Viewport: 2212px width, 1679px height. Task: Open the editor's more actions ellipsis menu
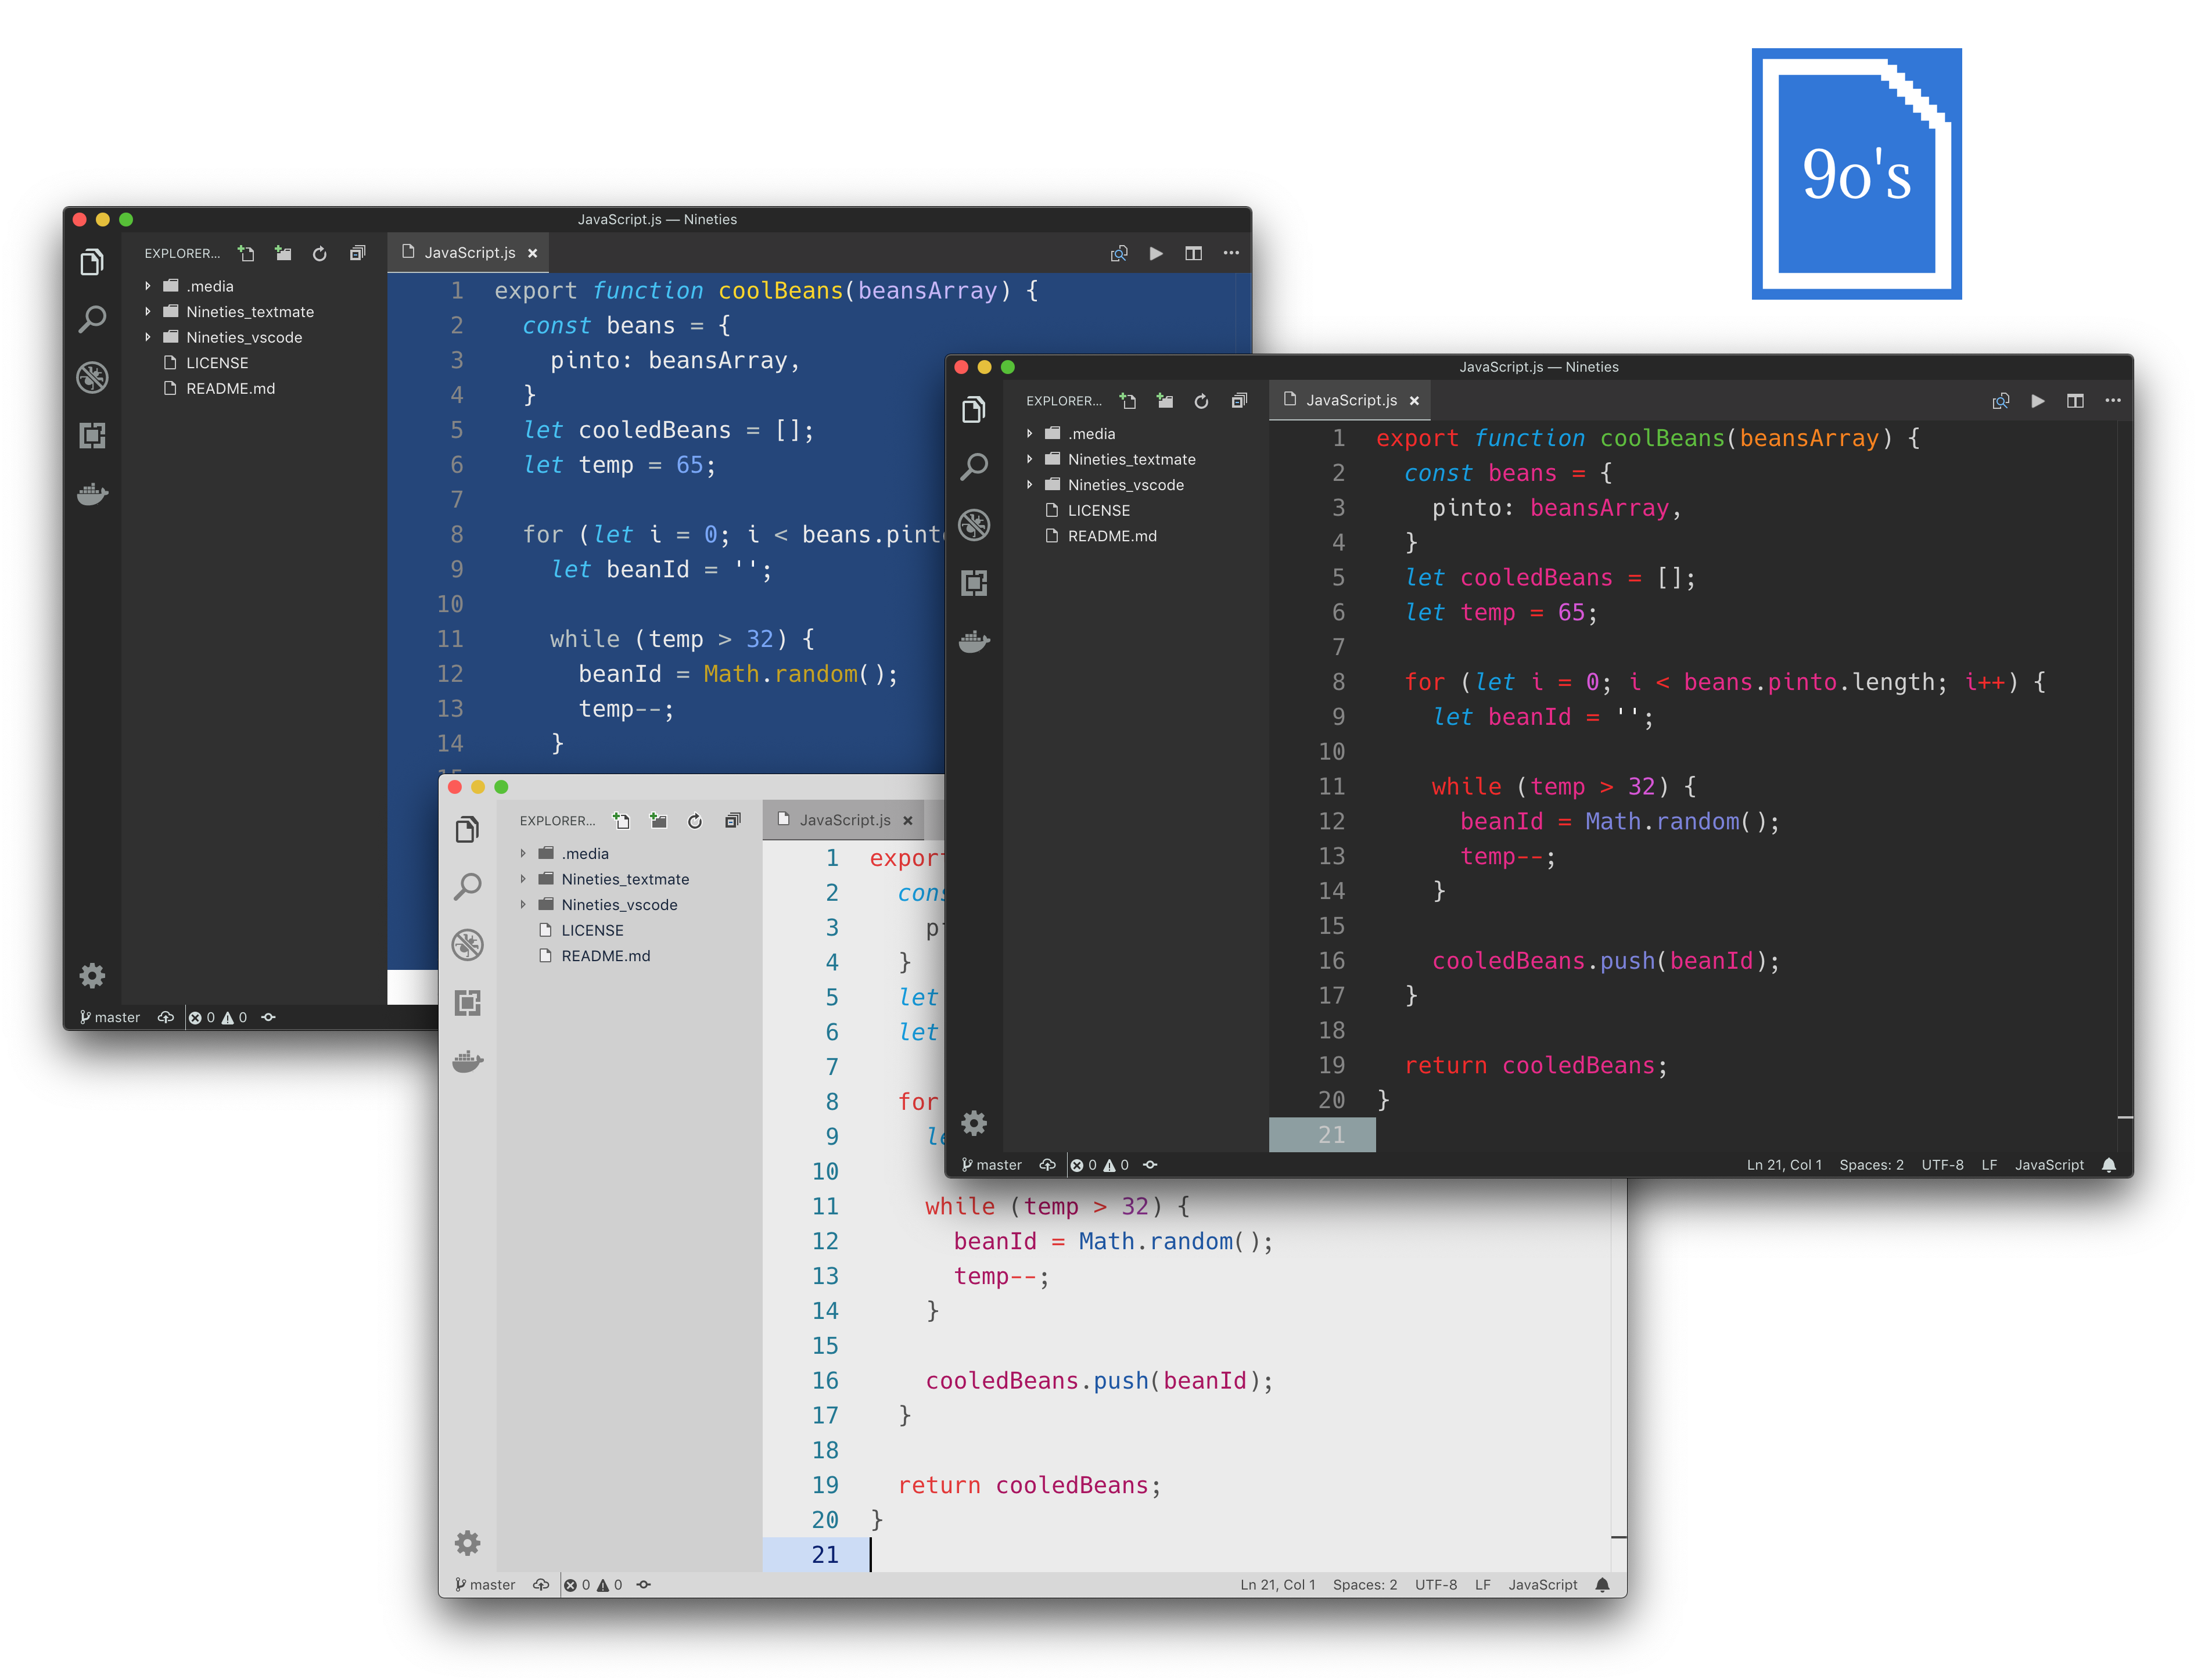[2113, 400]
